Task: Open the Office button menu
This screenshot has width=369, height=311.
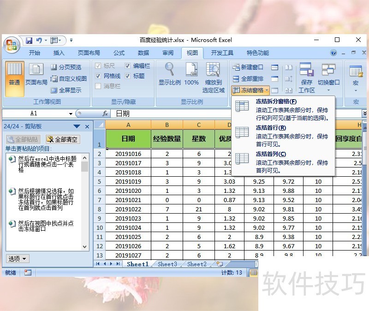Action: 11,45
